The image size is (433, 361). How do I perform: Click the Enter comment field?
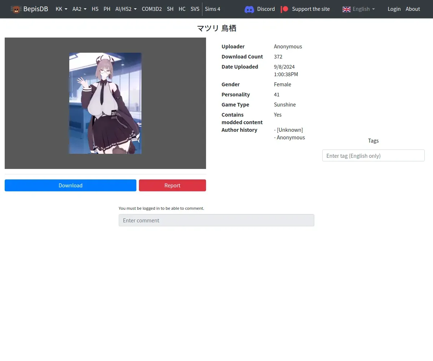pos(216,220)
